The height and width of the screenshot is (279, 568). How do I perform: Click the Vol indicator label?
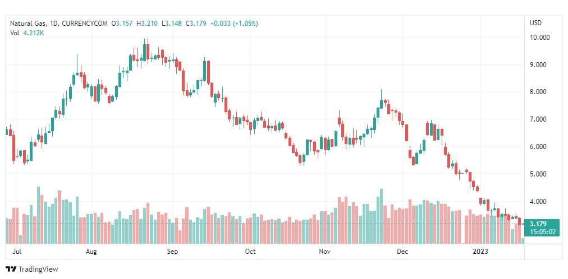click(x=14, y=33)
